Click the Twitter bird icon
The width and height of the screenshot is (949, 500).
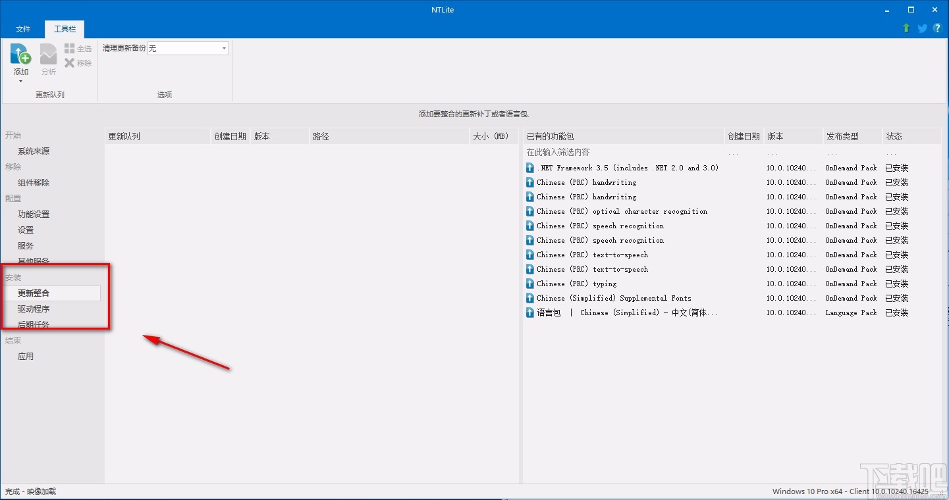(x=922, y=28)
